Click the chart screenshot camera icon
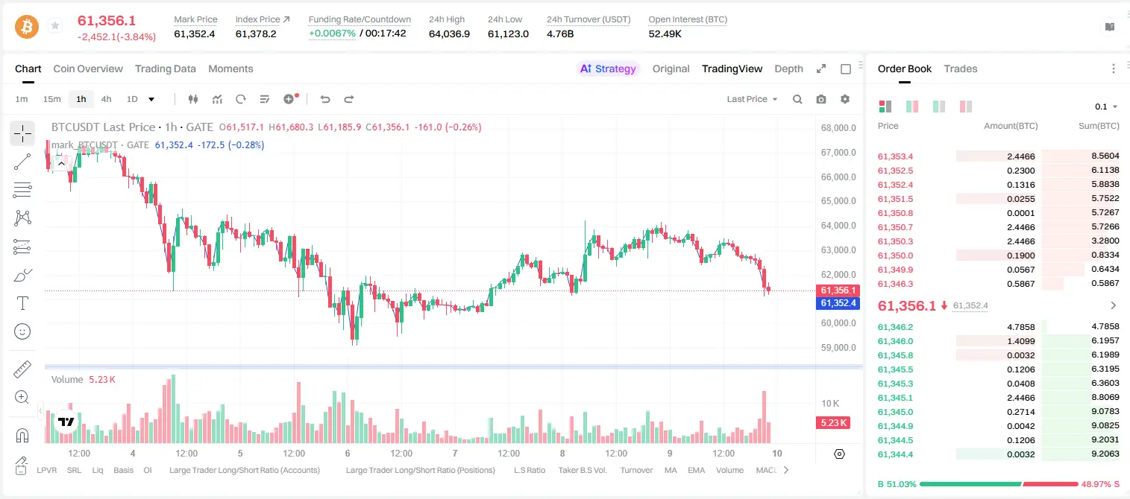This screenshot has width=1130, height=499. 821,99
